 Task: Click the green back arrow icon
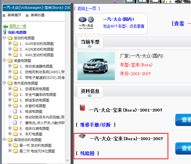pos(5,26)
